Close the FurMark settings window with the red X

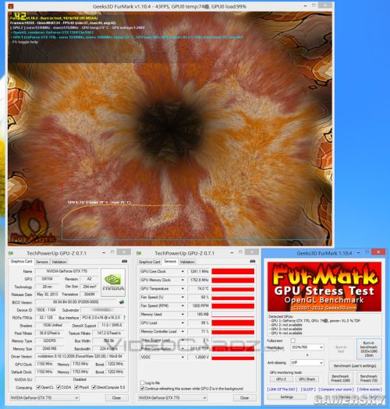click(378, 252)
